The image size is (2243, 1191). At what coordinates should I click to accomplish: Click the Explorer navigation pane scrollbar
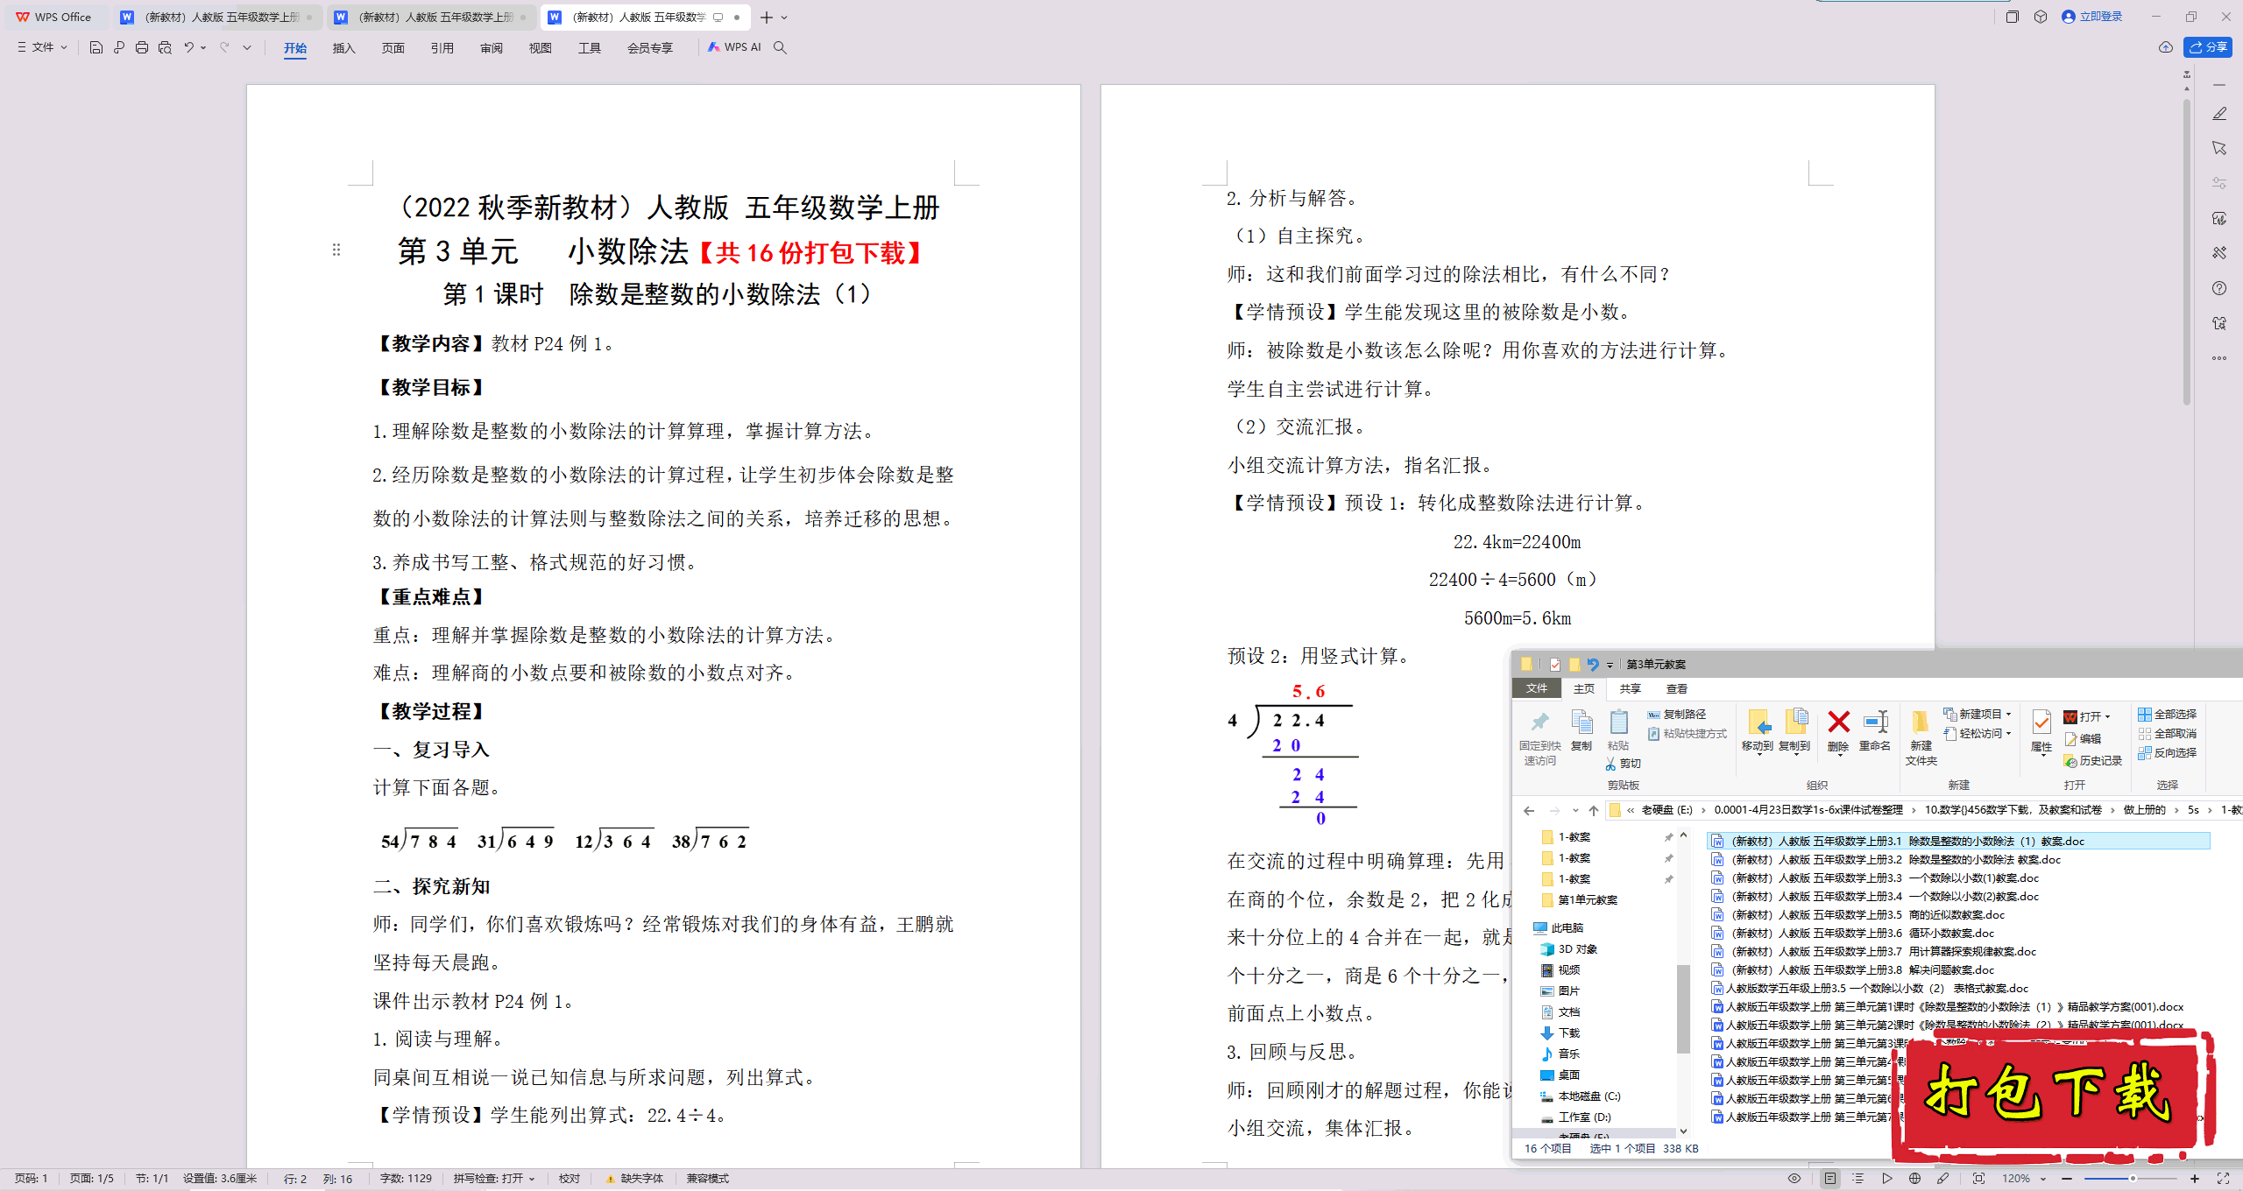1683,1007
